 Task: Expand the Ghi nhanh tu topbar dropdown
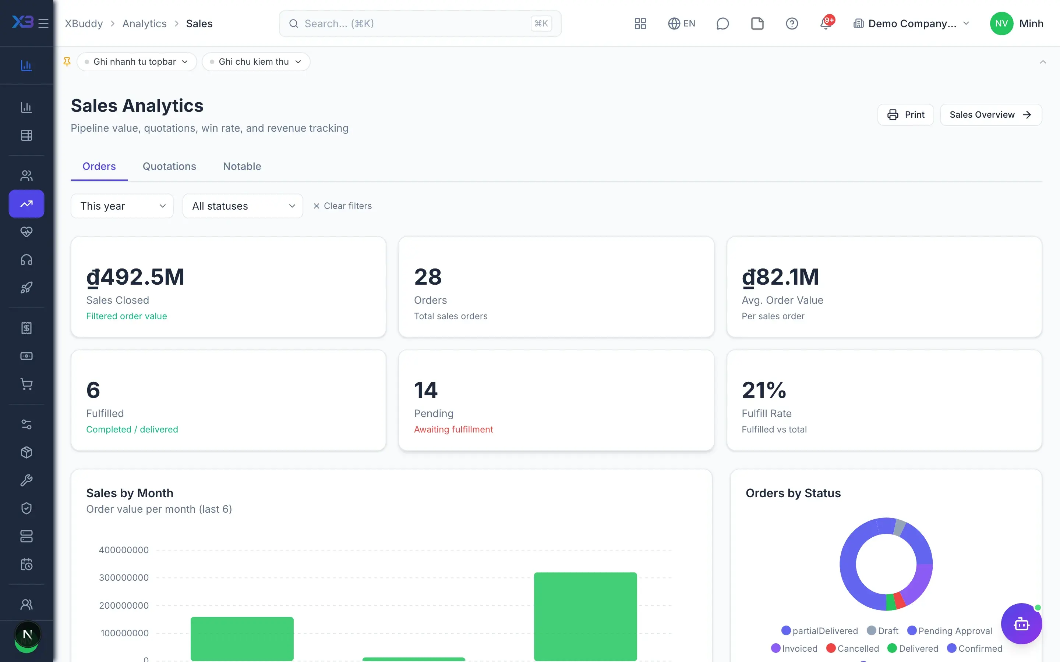137,62
